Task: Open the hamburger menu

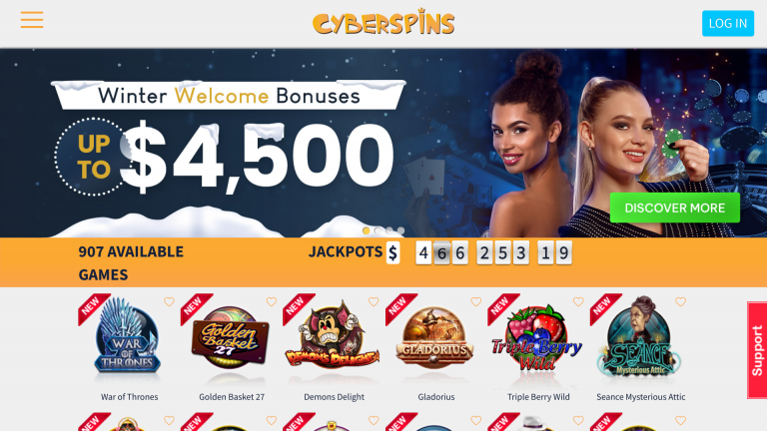Action: click(x=32, y=20)
